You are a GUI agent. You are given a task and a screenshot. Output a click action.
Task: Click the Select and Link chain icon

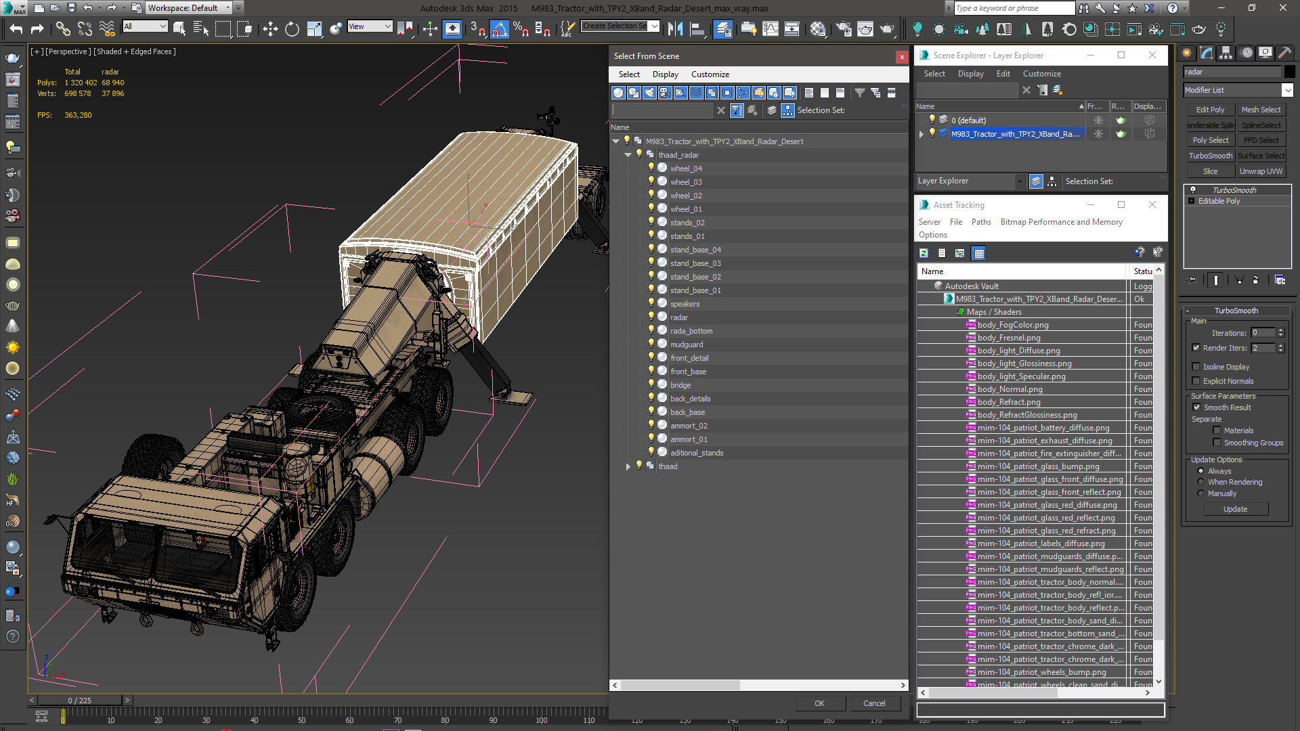pyautogui.click(x=62, y=28)
